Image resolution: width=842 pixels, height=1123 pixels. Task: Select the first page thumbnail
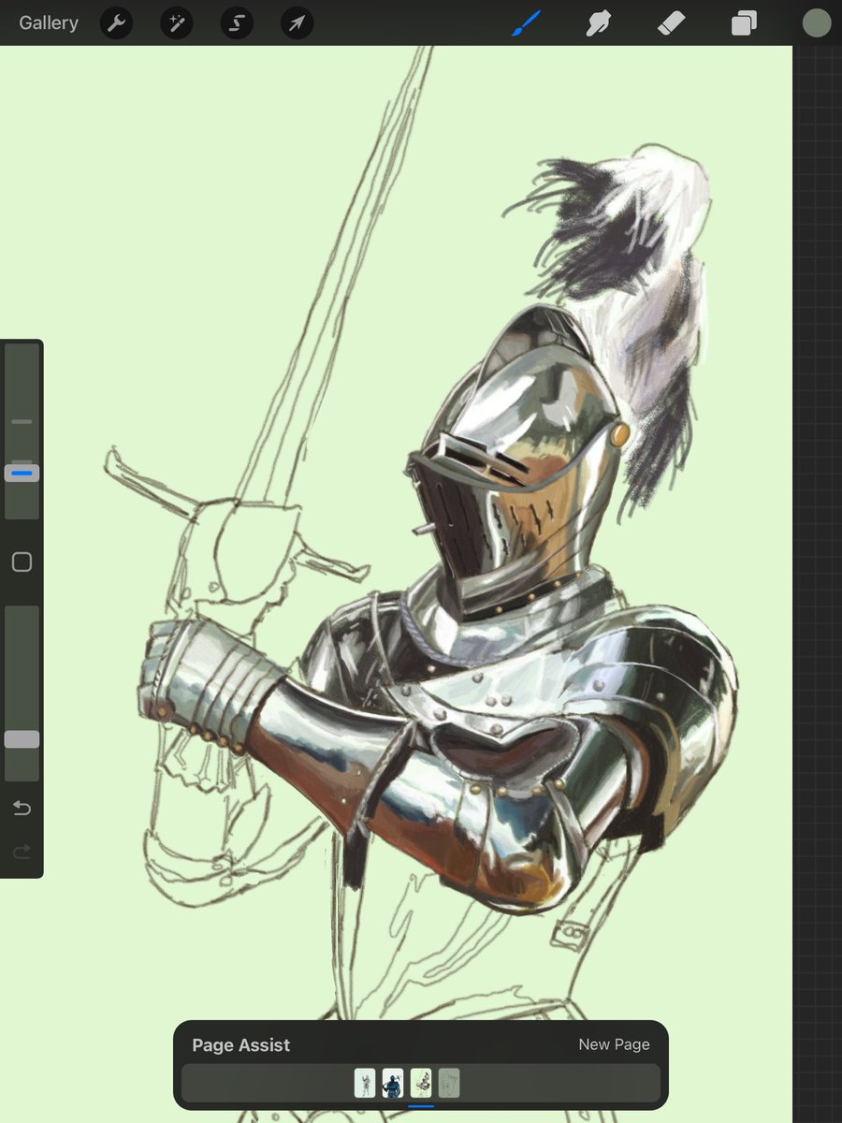coord(365,1083)
